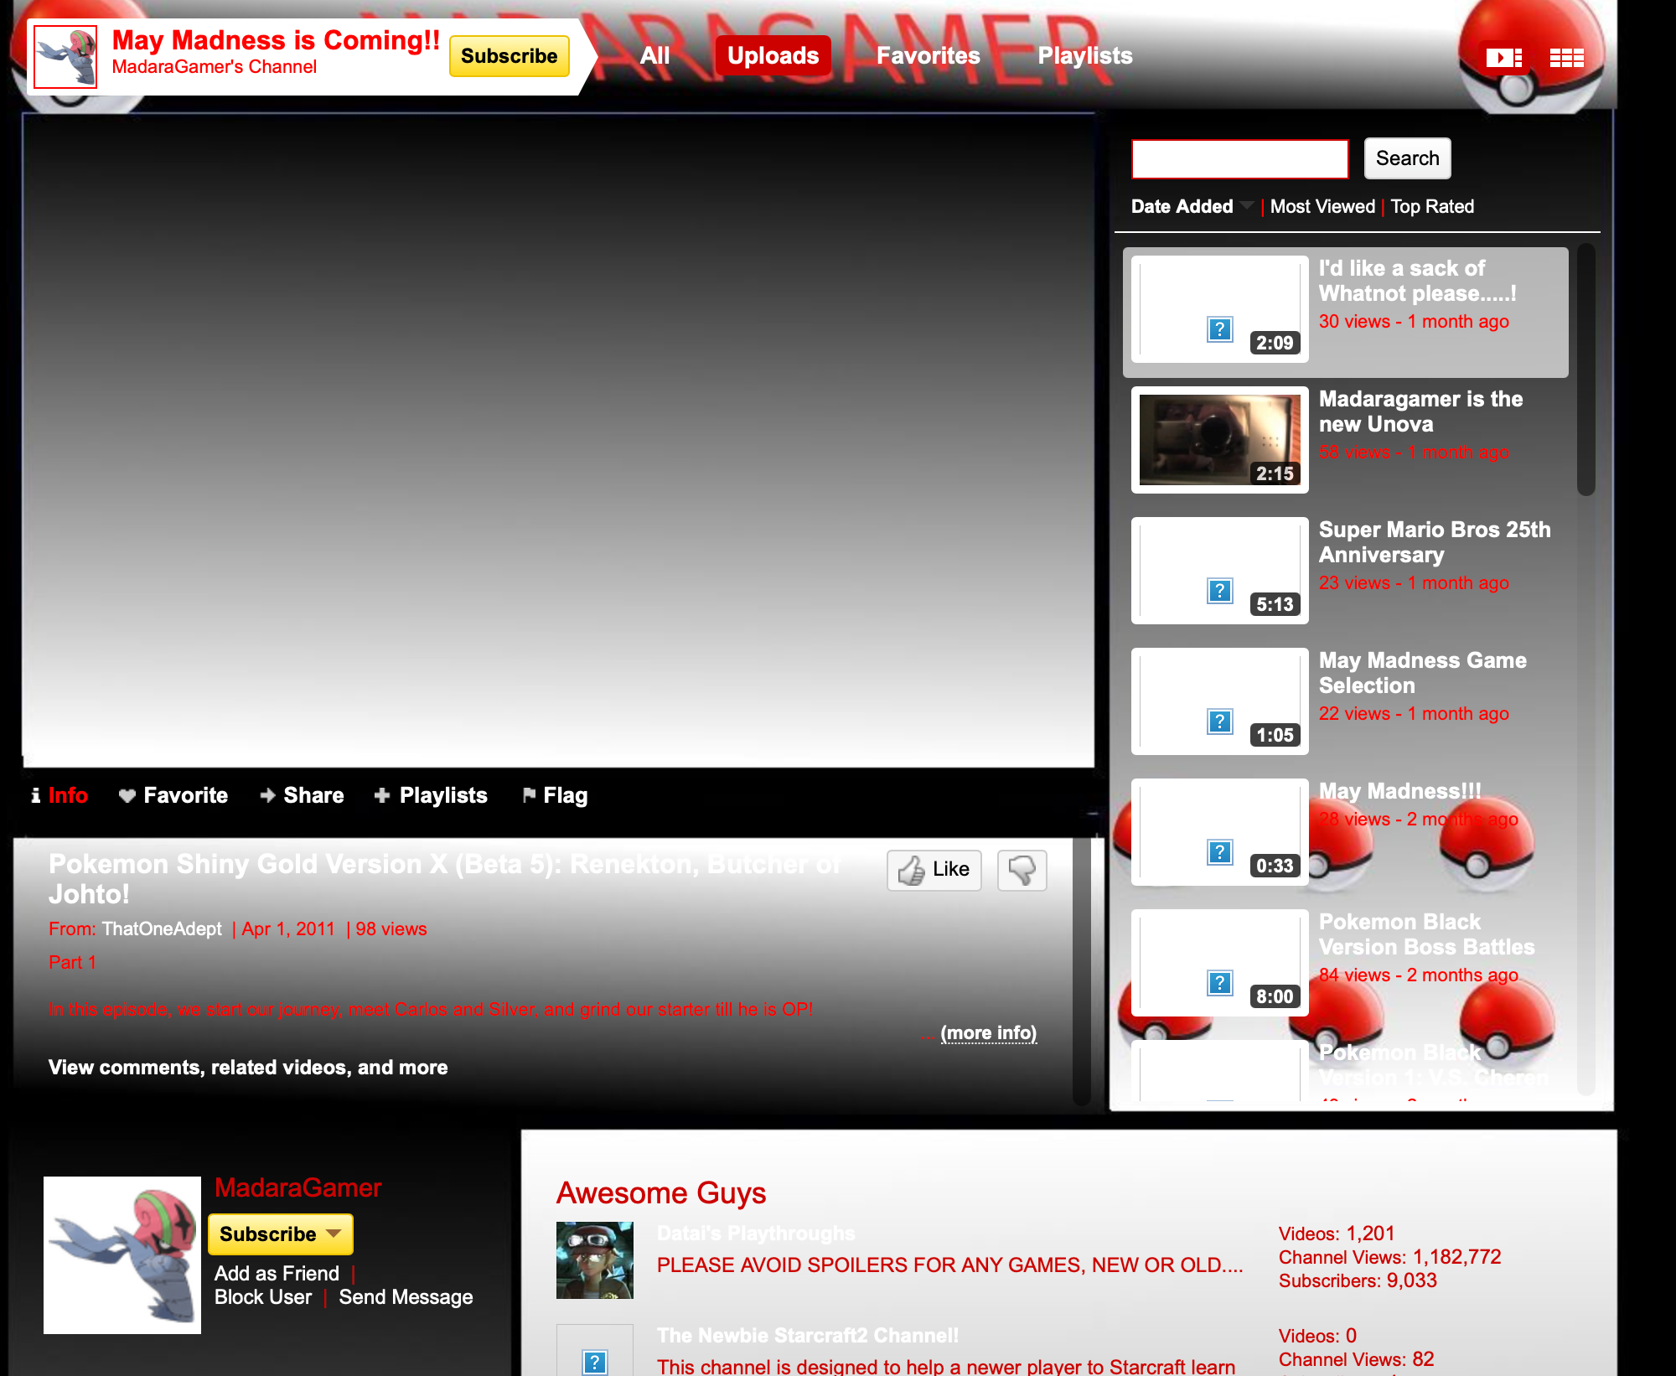Open Madaragamer is the new Unova thumbnail
Screen dimensions: 1676x1376
point(1219,440)
